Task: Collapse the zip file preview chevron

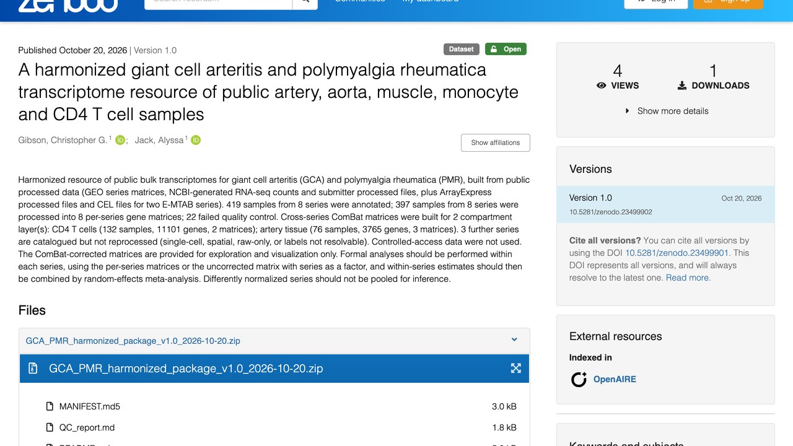Action: click(x=514, y=339)
